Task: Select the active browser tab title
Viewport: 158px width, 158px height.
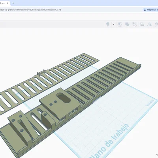Action: coord(2,3)
